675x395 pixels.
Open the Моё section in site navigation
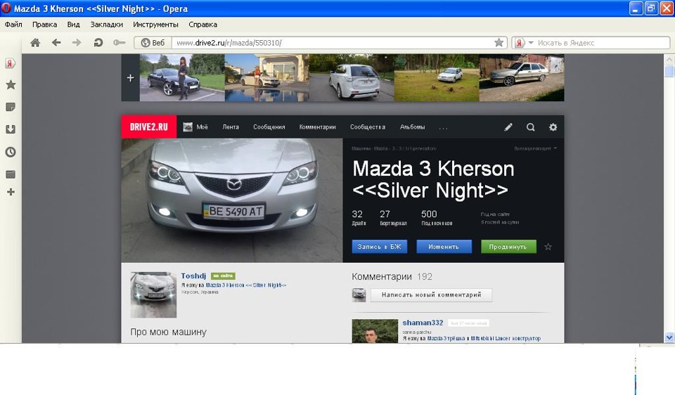tap(202, 127)
